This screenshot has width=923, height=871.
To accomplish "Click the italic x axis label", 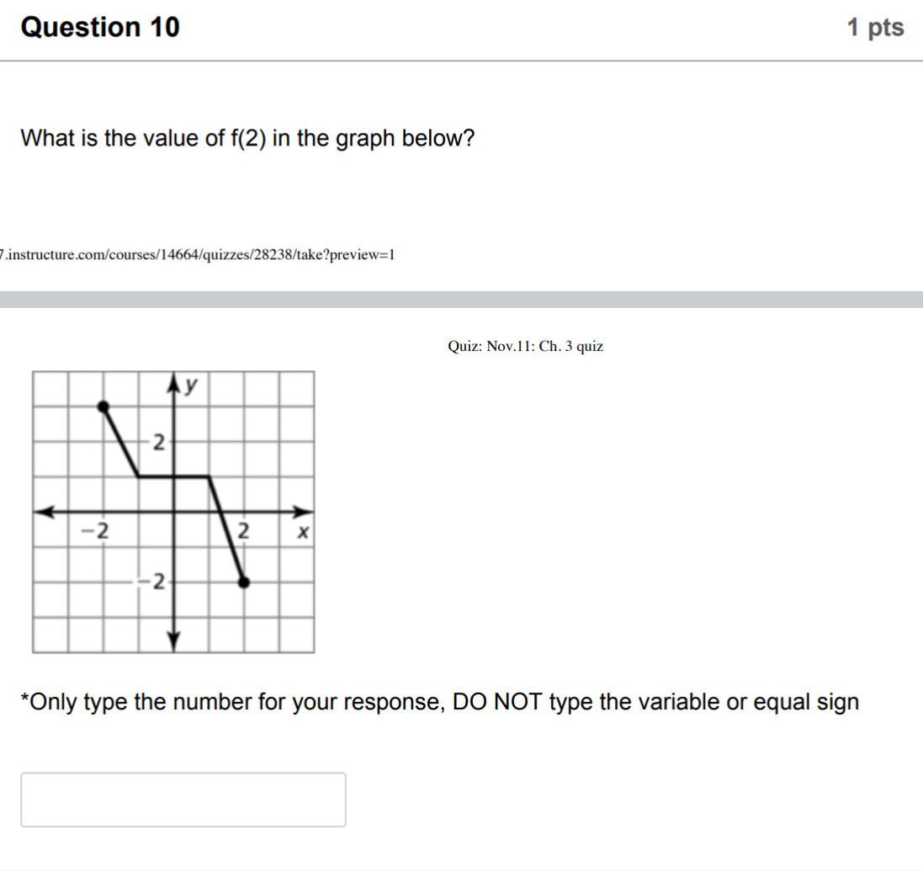I will click(x=303, y=532).
